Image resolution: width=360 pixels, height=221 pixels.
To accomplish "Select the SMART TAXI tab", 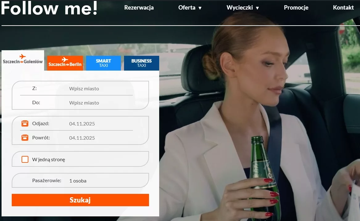I will click(x=103, y=63).
